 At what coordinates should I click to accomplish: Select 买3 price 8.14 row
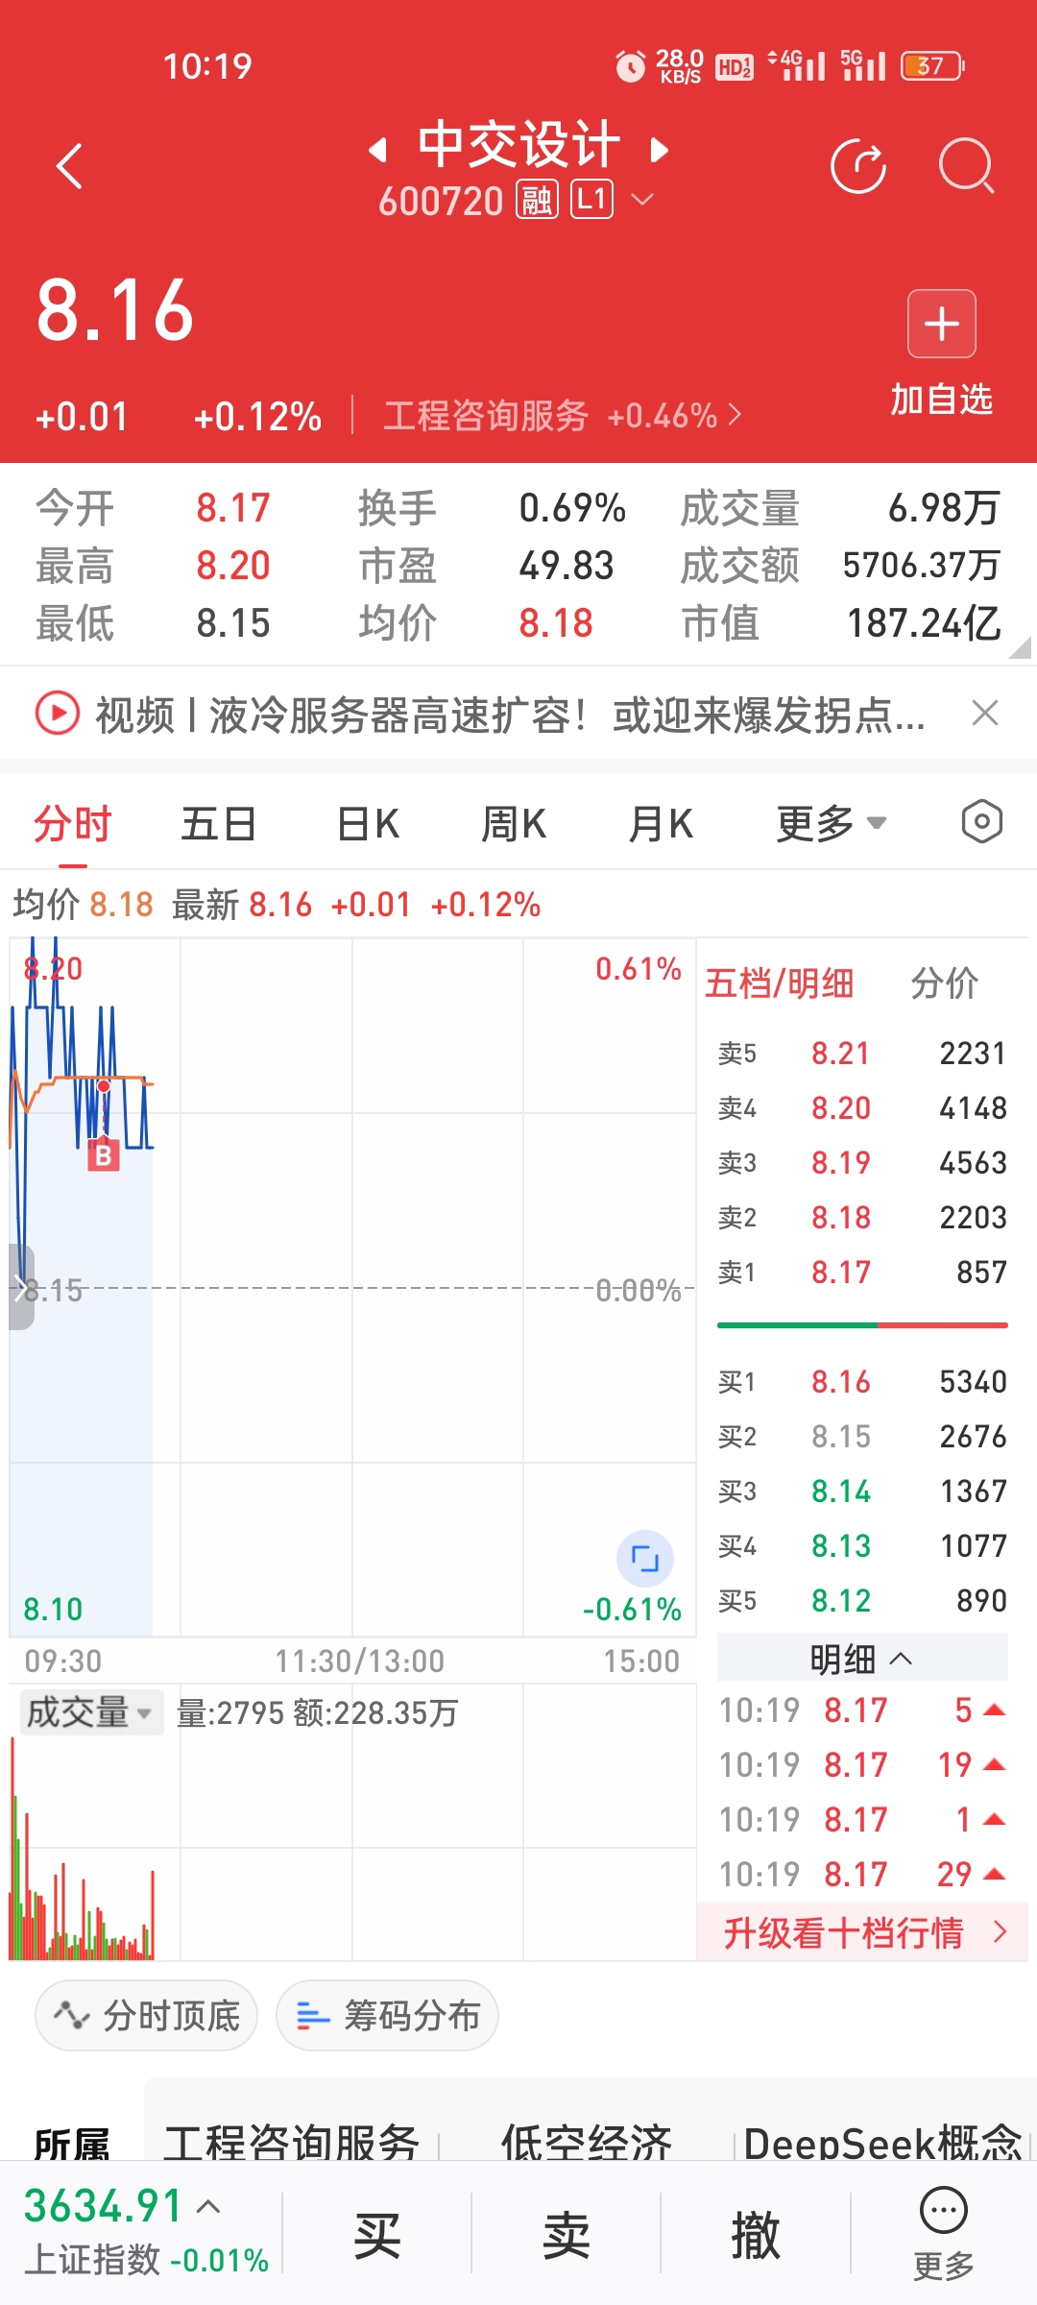[x=862, y=1492]
